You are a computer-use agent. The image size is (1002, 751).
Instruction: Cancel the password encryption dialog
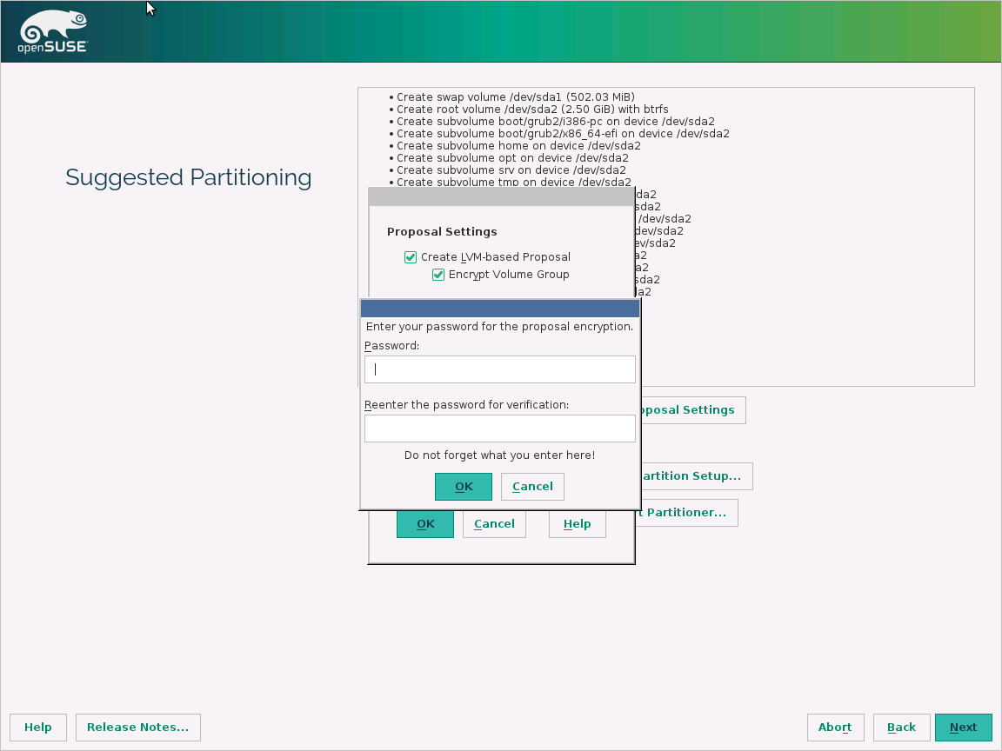pos(531,486)
